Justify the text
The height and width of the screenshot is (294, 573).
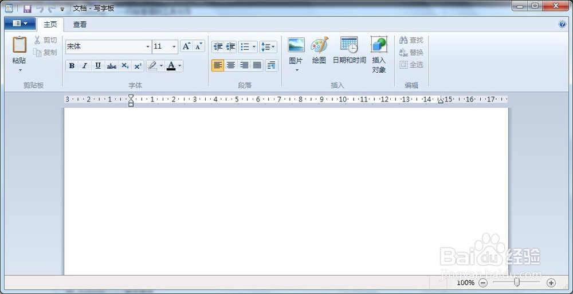257,65
